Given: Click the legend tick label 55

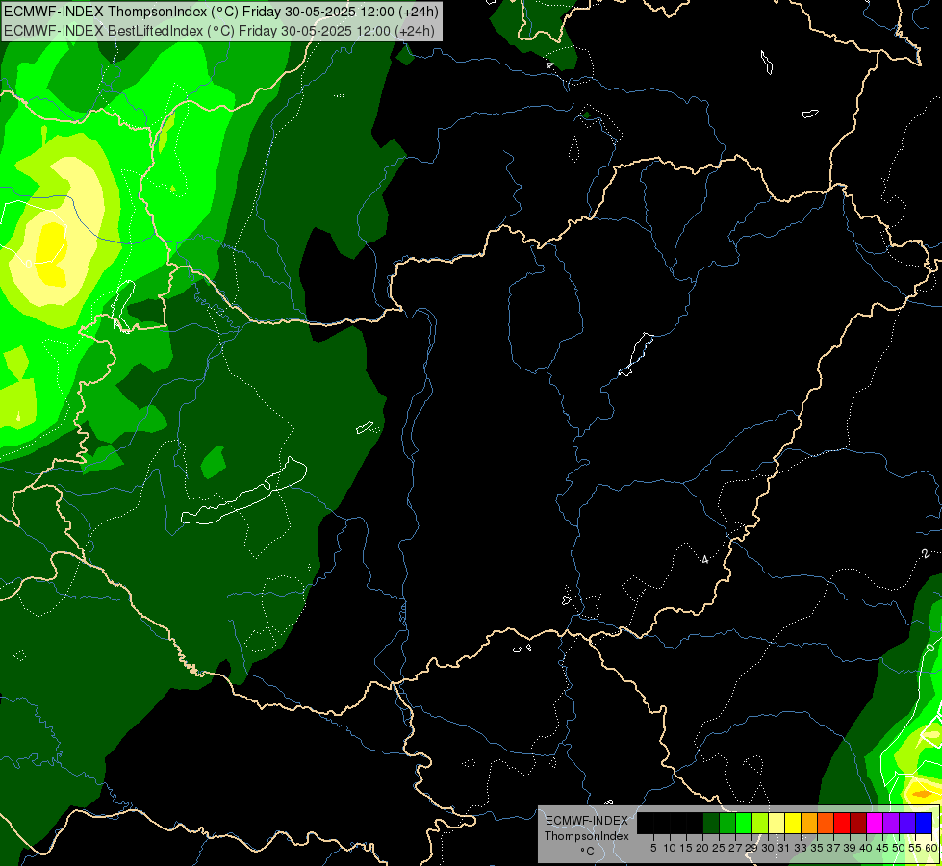Looking at the screenshot, I should pos(916,848).
